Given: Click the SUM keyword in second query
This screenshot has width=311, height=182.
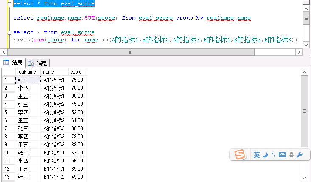Looking at the screenshot, I should point(90,18).
